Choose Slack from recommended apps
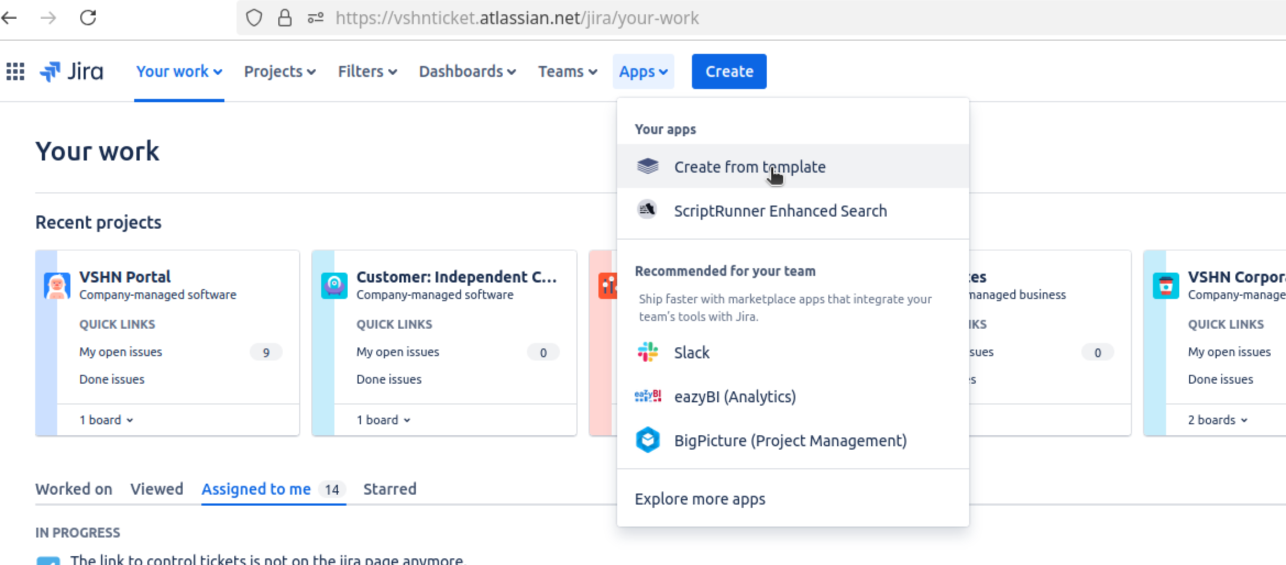 793,352
